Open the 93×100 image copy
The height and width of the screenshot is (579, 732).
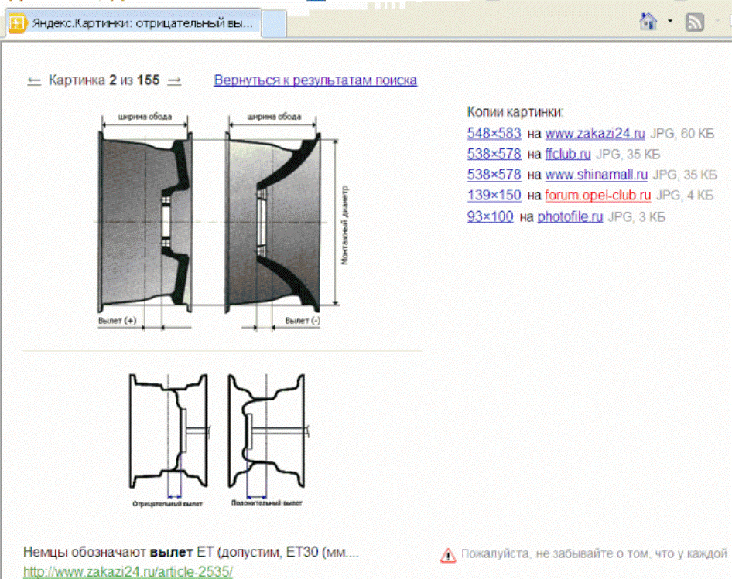[x=490, y=216]
